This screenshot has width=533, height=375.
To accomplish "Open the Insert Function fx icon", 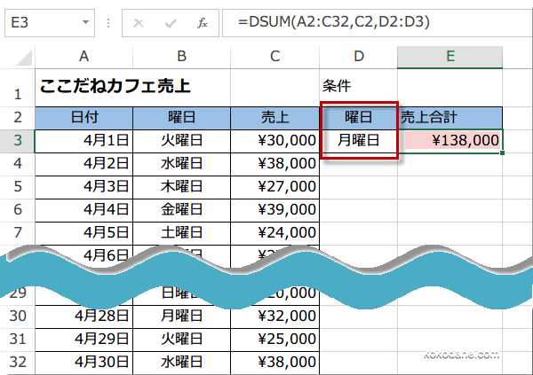I will tap(203, 23).
